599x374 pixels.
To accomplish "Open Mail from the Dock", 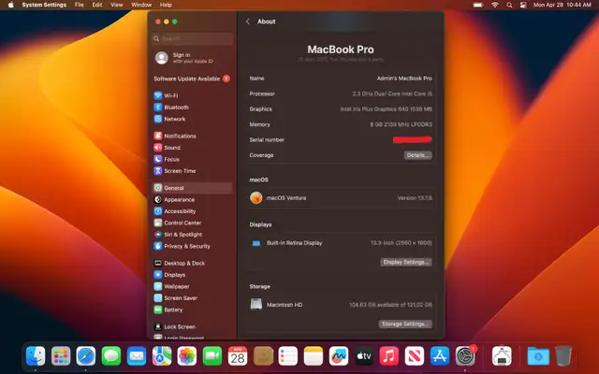I will click(137, 356).
